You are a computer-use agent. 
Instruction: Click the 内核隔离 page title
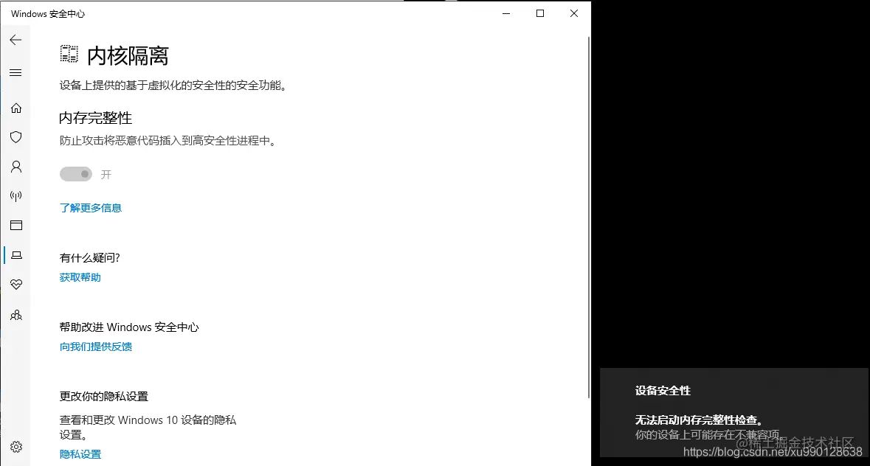coord(128,55)
